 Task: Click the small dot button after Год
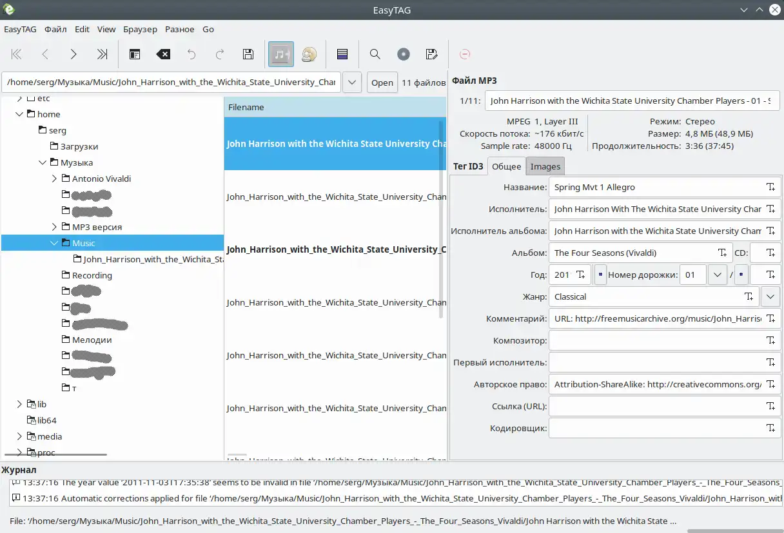pyautogui.click(x=600, y=275)
